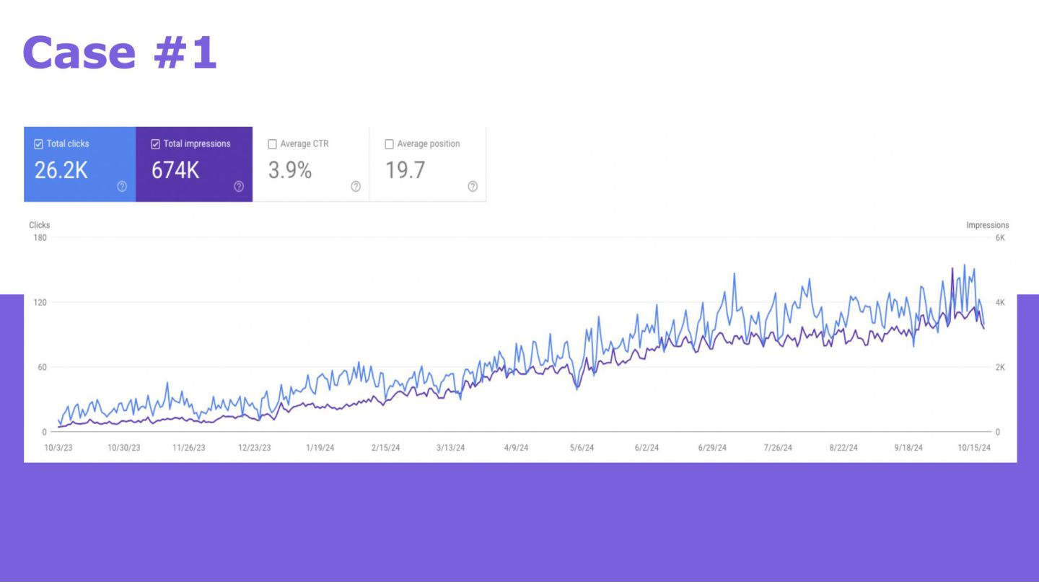Screen dimensions: 1039x584
Task: Uncheck the Total clicks checkbox
Action: tap(39, 144)
